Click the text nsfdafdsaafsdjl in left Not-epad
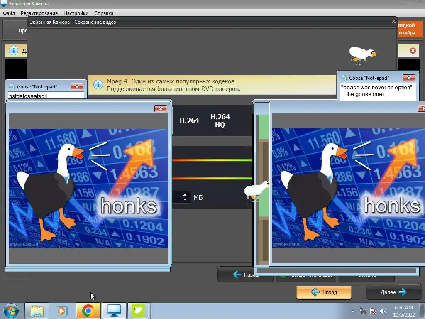The image size is (425, 319). click(x=28, y=96)
